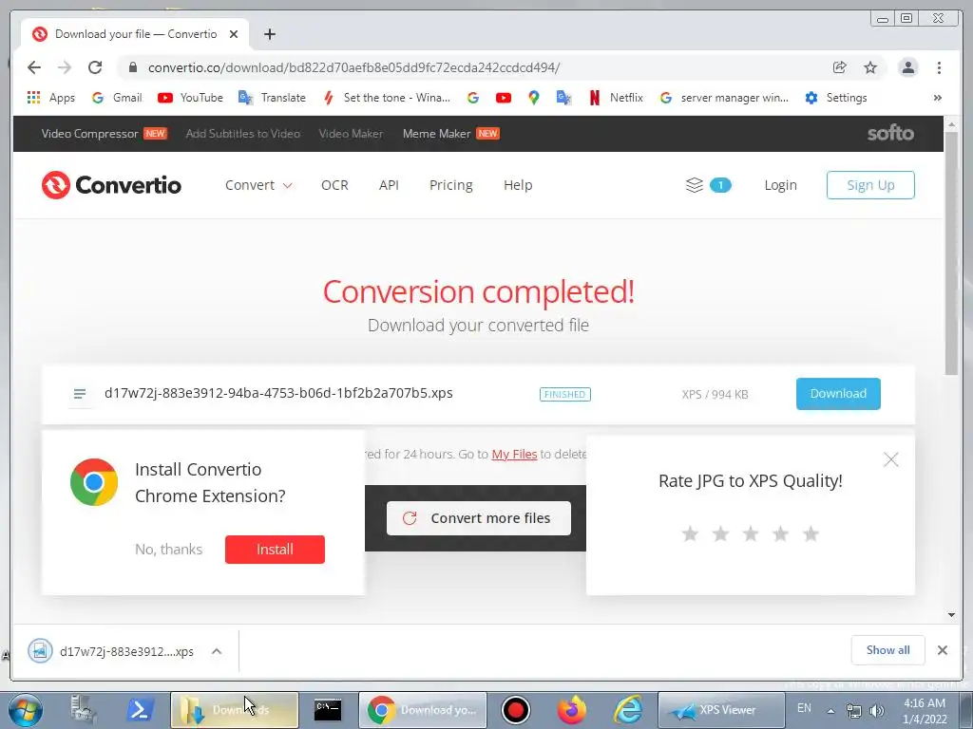This screenshot has height=729, width=973.
Task: Open the files stack icon with badge
Action: (708, 185)
